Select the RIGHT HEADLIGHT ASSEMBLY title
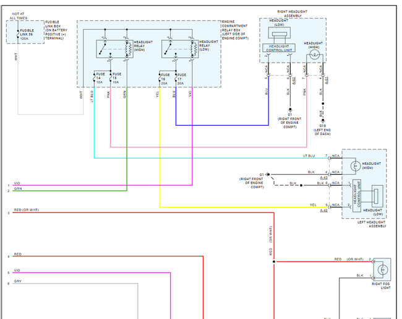The height and width of the screenshot is (319, 402). point(293,14)
